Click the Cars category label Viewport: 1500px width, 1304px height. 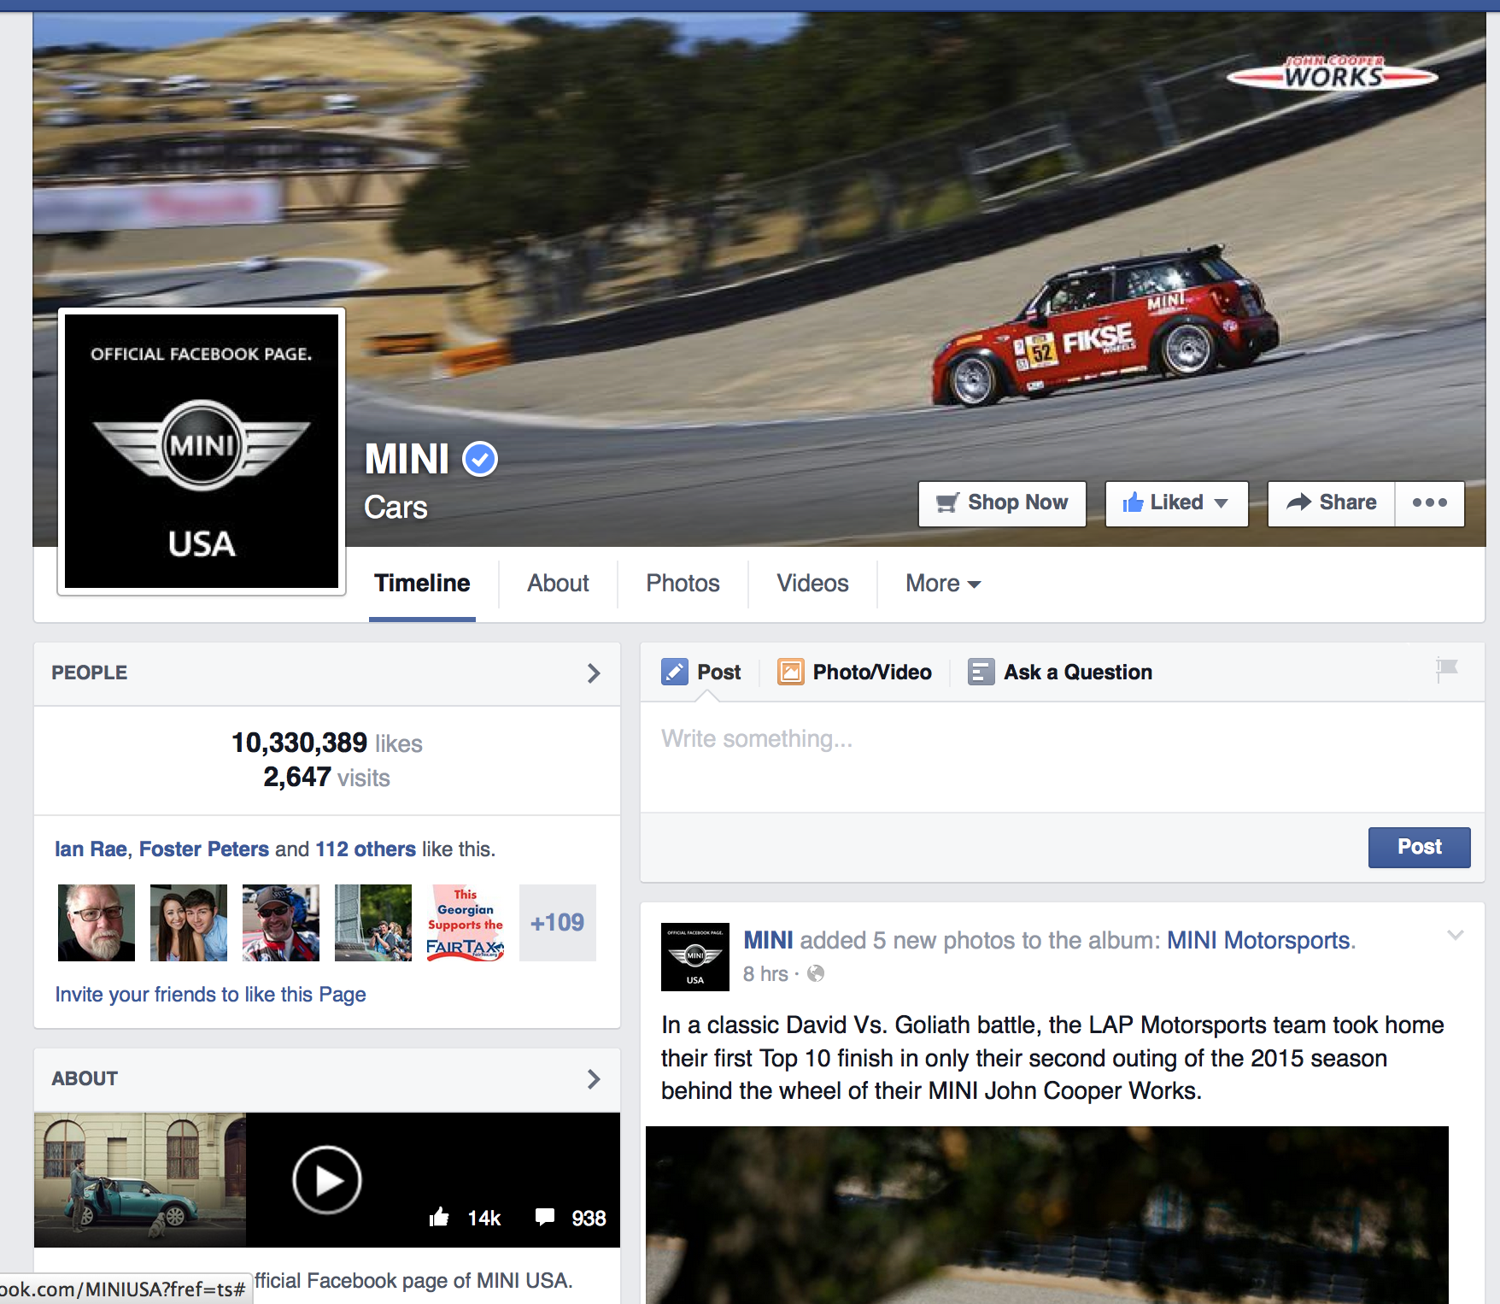[x=396, y=508]
